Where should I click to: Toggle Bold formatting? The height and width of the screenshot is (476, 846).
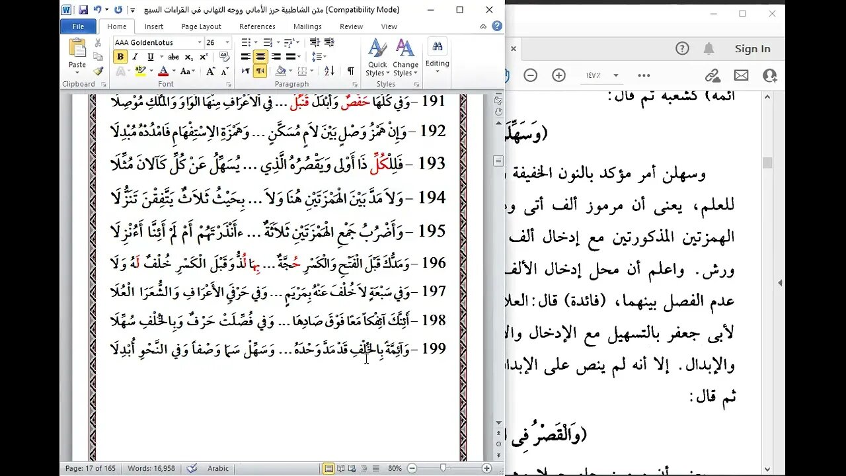pyautogui.click(x=120, y=57)
